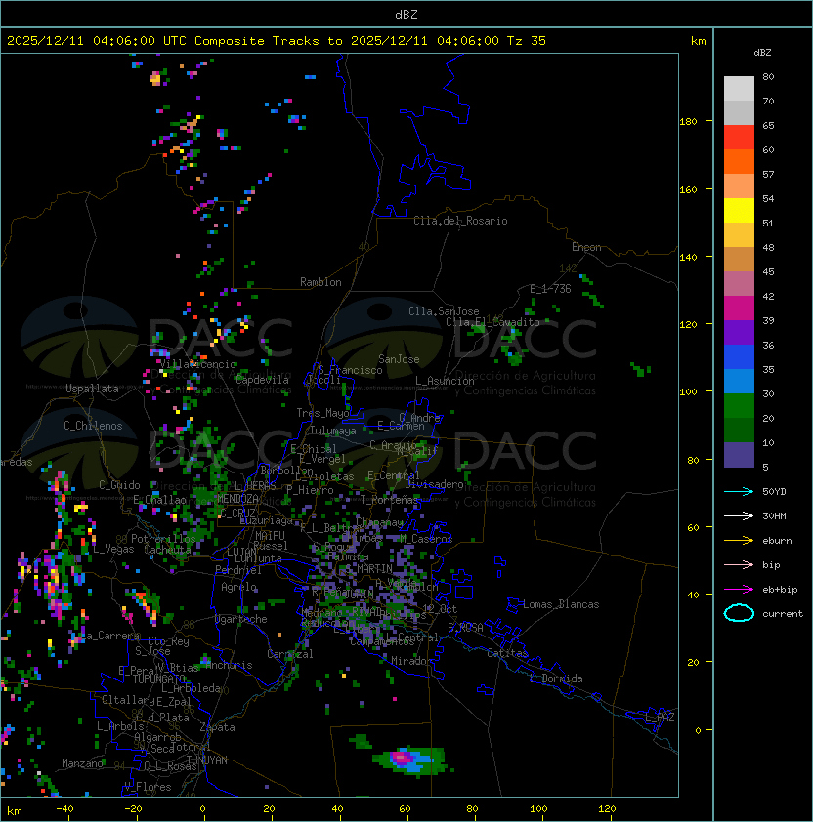This screenshot has width=813, height=822.
Task: Click the 100 km mark on vertical axis
Action: [x=688, y=392]
